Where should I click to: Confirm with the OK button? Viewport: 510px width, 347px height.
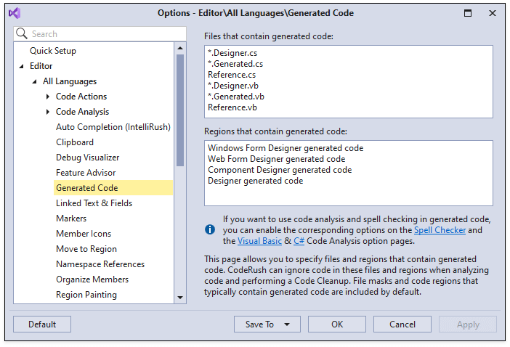coord(337,324)
